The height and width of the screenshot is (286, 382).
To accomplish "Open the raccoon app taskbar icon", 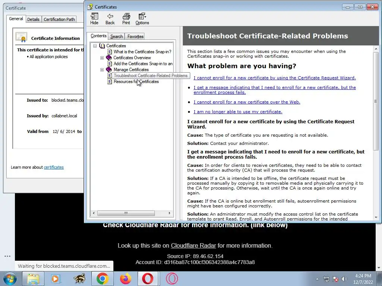I will (x=80, y=279).
